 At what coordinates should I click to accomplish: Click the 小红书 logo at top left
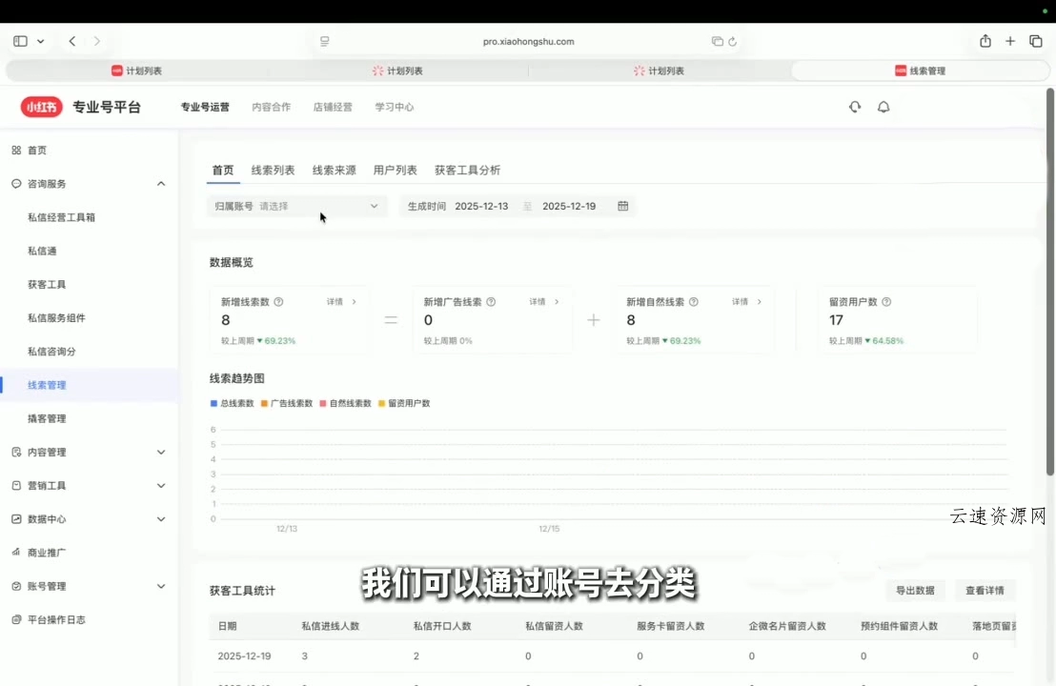[41, 107]
